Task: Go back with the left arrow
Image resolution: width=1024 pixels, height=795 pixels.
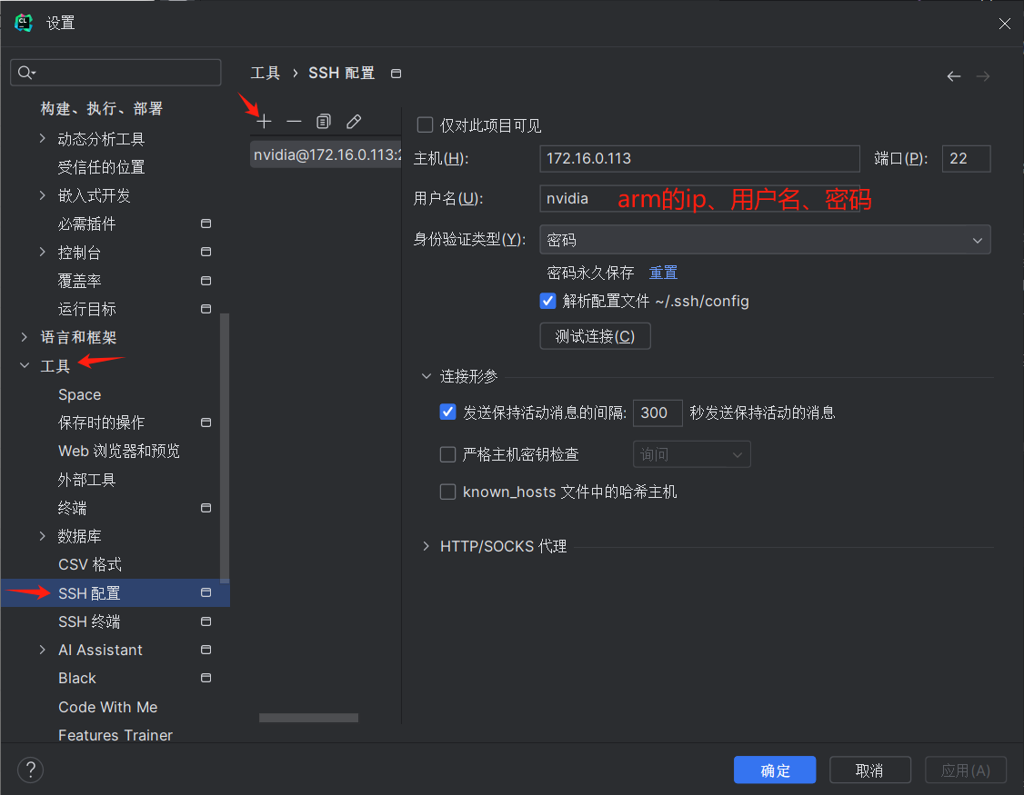Action: (953, 76)
